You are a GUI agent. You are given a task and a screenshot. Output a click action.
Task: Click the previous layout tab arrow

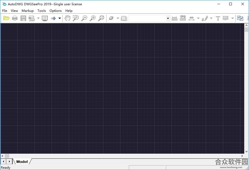[x=3, y=161]
